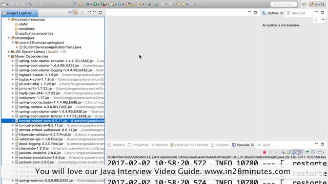
Task: Select spring-context-4.3.6.RELEASE.jar
Action: 46,107
